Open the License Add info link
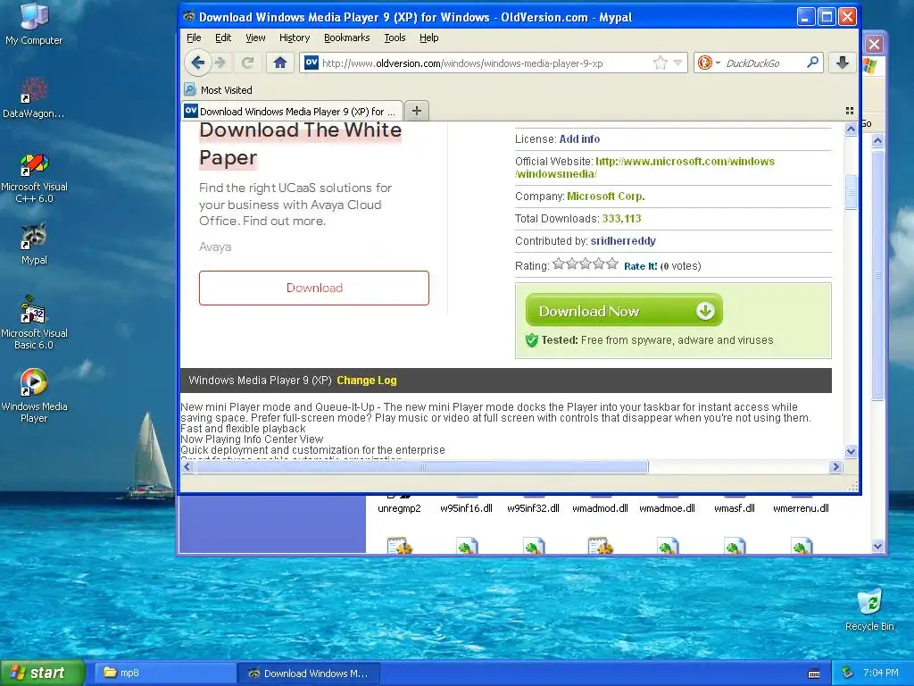The image size is (914, 686). click(579, 138)
